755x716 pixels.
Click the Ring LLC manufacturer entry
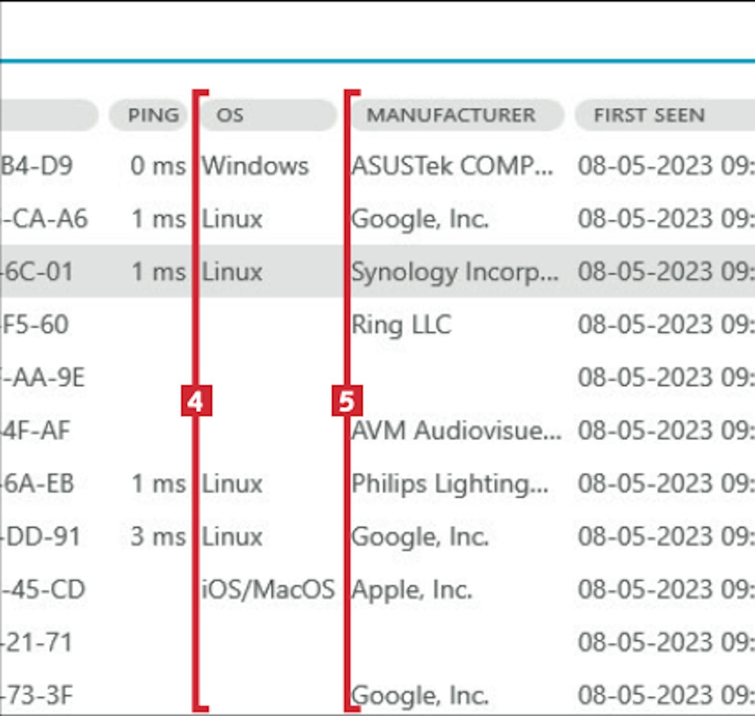click(x=401, y=325)
